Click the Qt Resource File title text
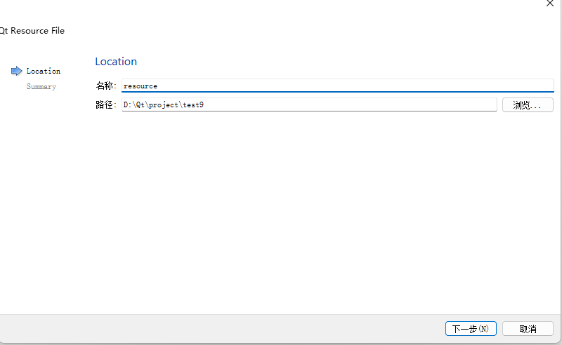Image resolution: width=562 pixels, height=345 pixels. pyautogui.click(x=32, y=31)
